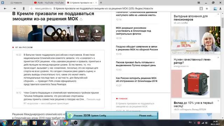Image resolution: width=224 pixels, height=126 pixels.
Task: Open 'Выгодные вложения для пенсионеров' ad title
Action: click(x=190, y=18)
